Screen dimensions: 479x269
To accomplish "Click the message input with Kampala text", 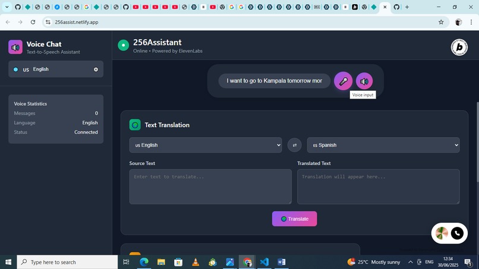I will (275, 81).
